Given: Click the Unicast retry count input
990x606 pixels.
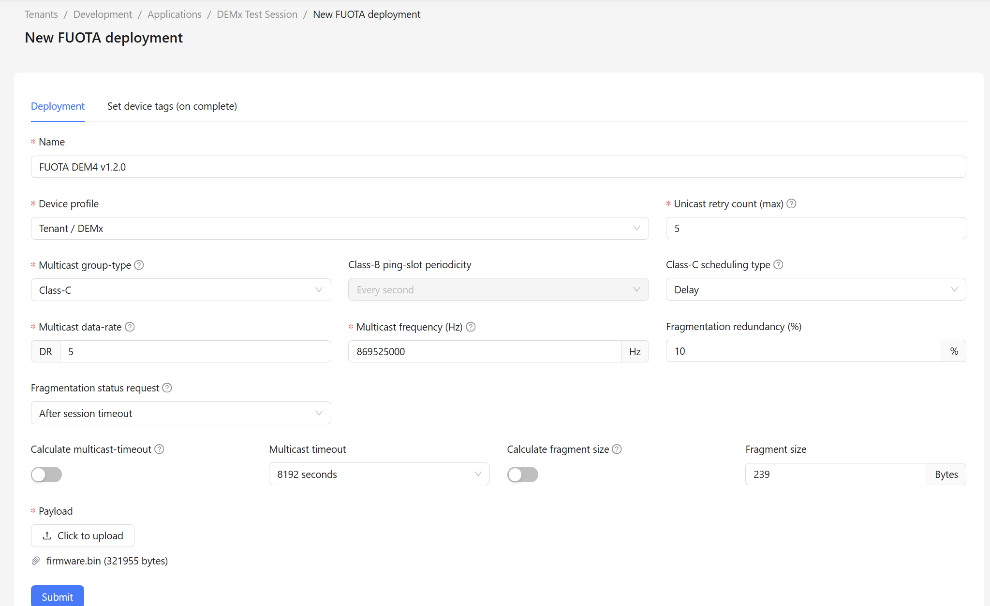Looking at the screenshot, I should pyautogui.click(x=816, y=228).
